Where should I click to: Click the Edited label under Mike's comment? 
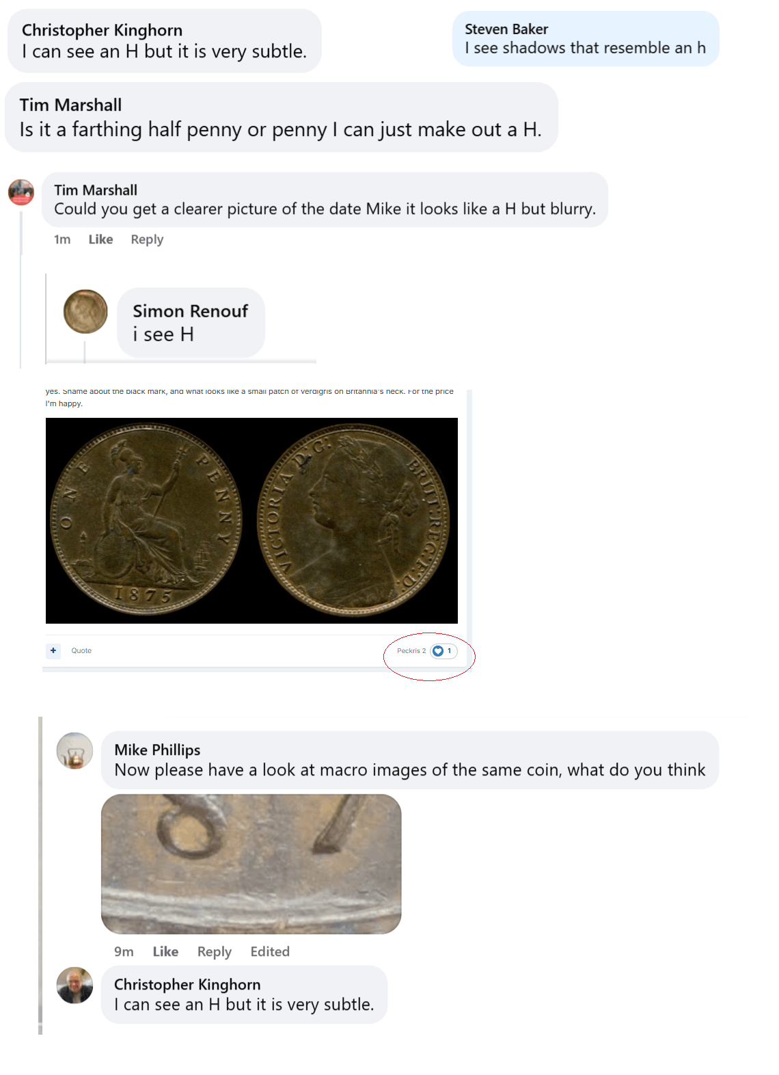270,951
